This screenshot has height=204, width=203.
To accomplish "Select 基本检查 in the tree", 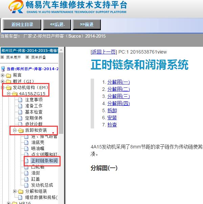I will 34,112.
